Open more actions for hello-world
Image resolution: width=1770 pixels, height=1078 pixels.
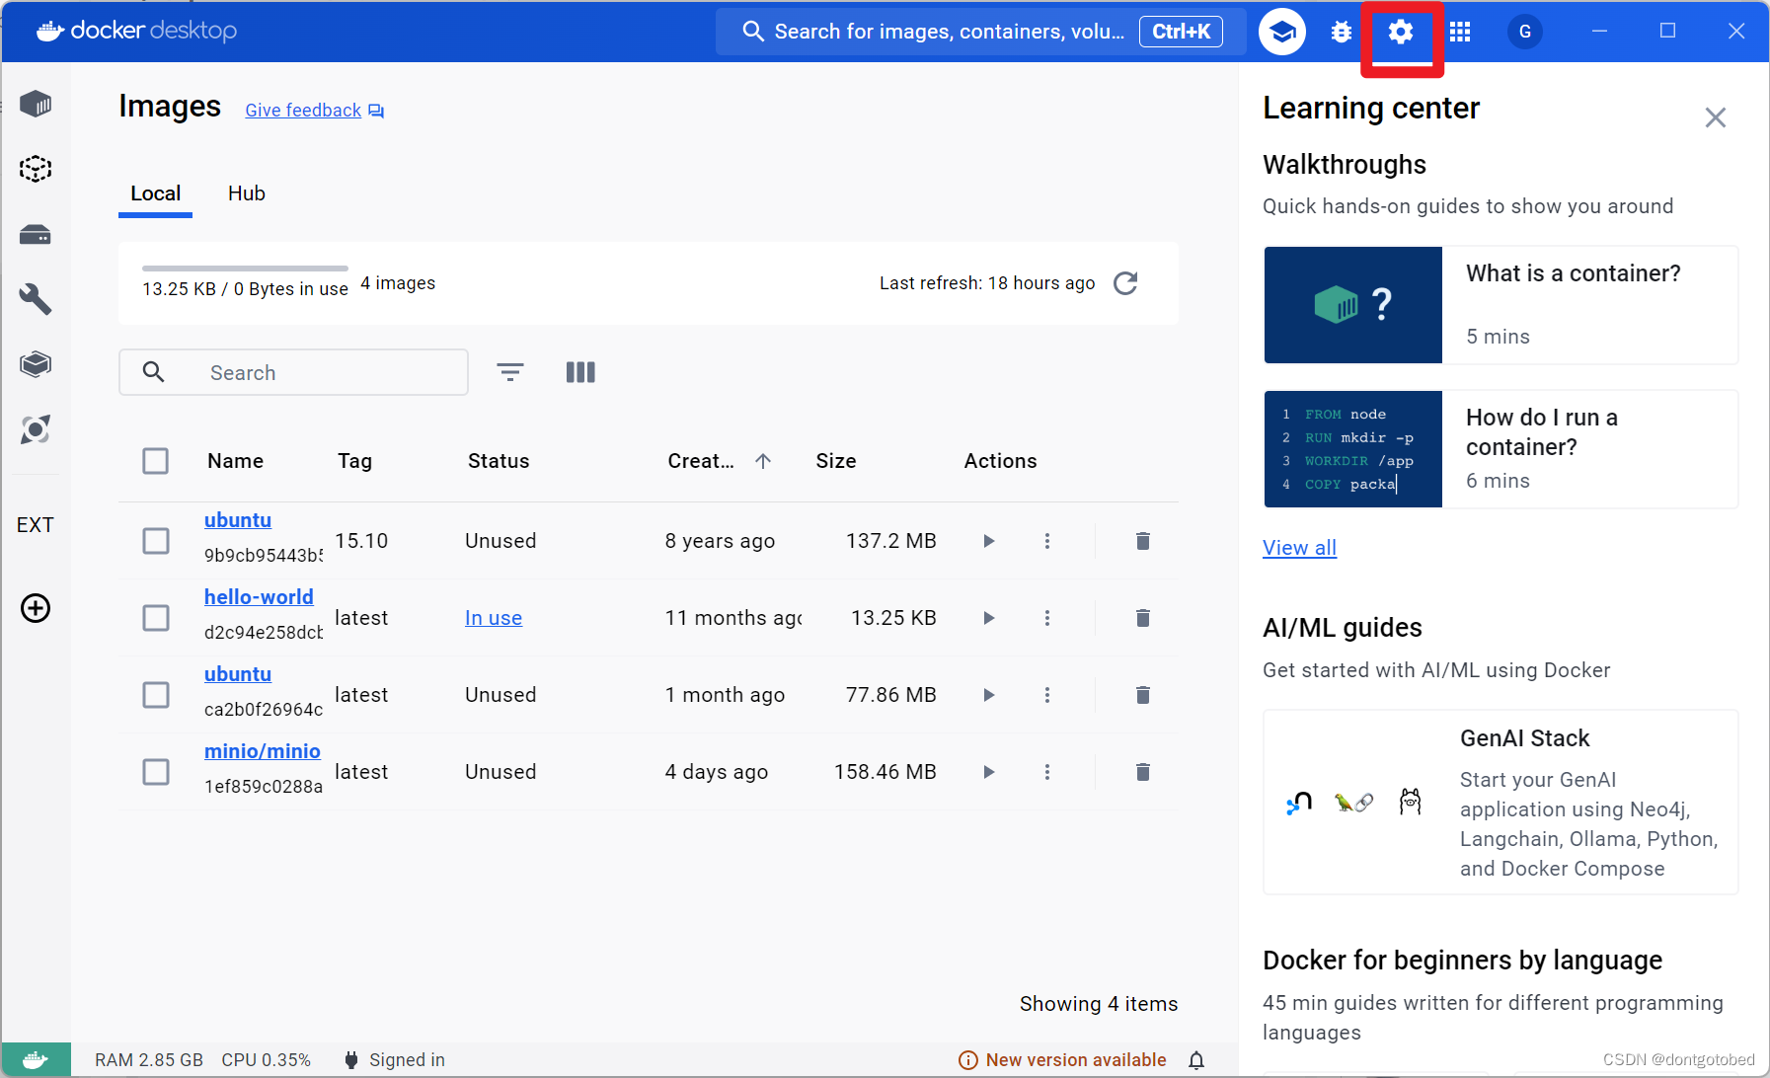pos(1047,618)
